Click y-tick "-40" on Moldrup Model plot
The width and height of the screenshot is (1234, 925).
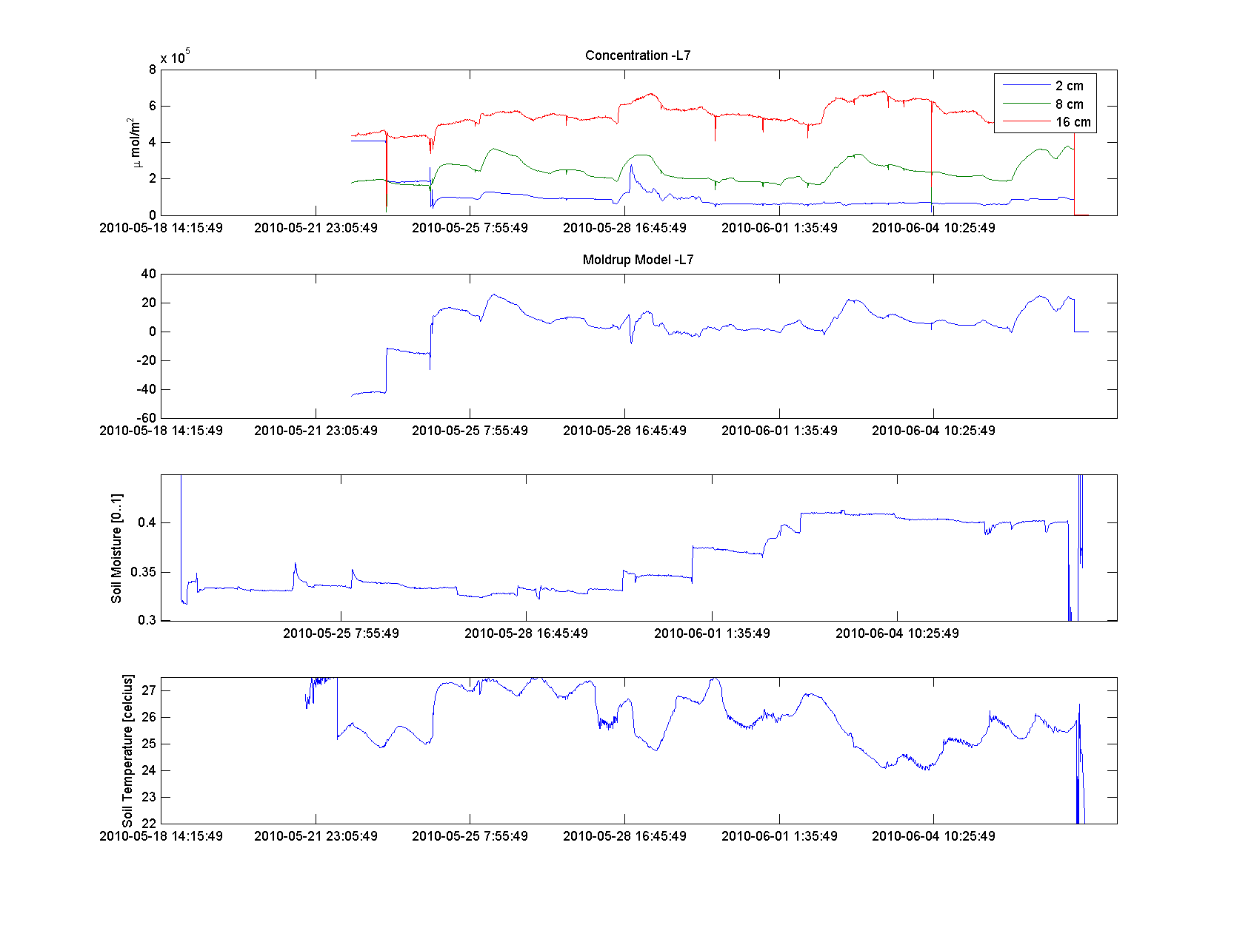[x=147, y=389]
